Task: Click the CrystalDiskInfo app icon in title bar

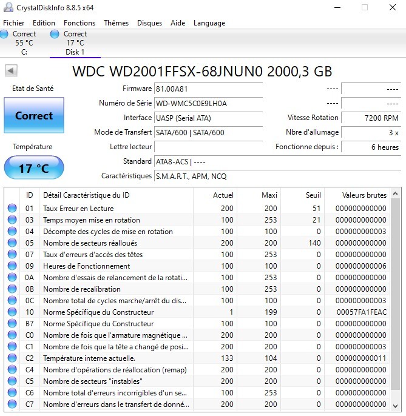Action: (7, 7)
